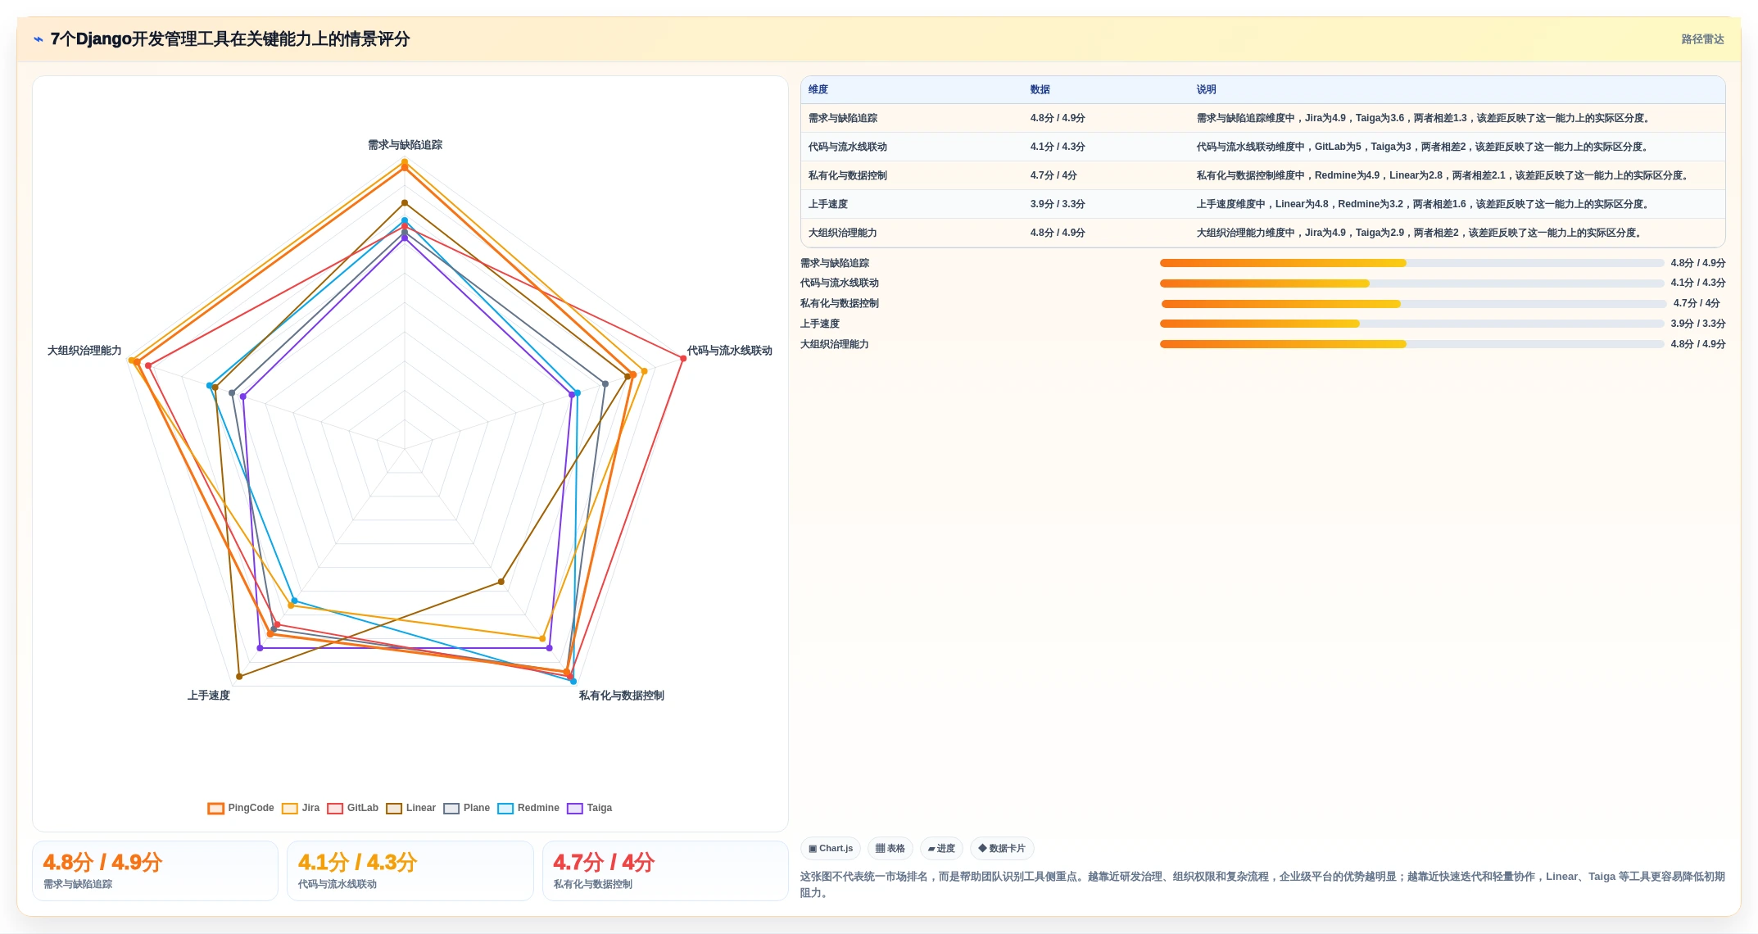Click Linear's brown point near 上手速度 axis

(x=239, y=677)
